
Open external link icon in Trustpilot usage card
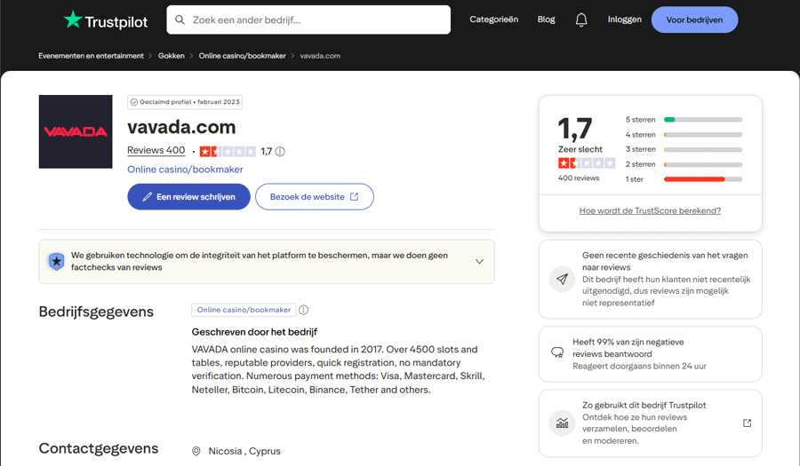pyautogui.click(x=747, y=423)
